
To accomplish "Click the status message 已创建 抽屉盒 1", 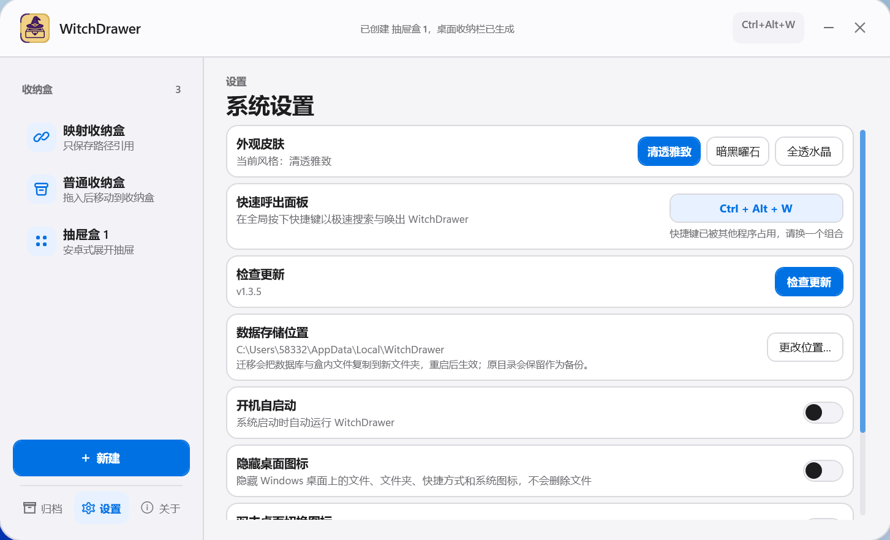I will [x=437, y=29].
